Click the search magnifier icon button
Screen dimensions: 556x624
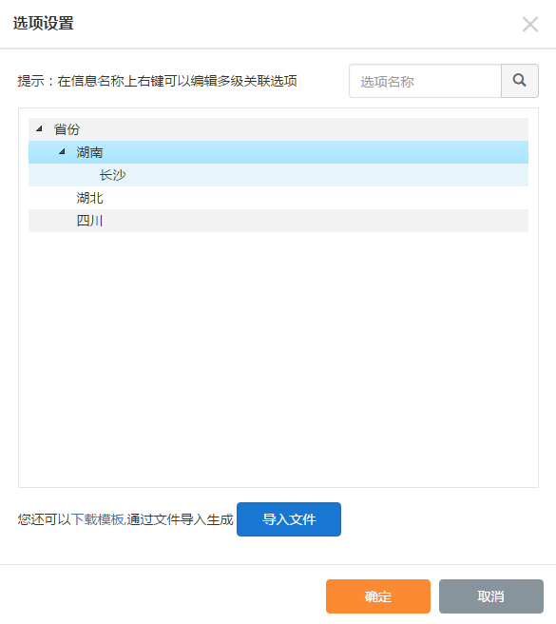point(520,81)
